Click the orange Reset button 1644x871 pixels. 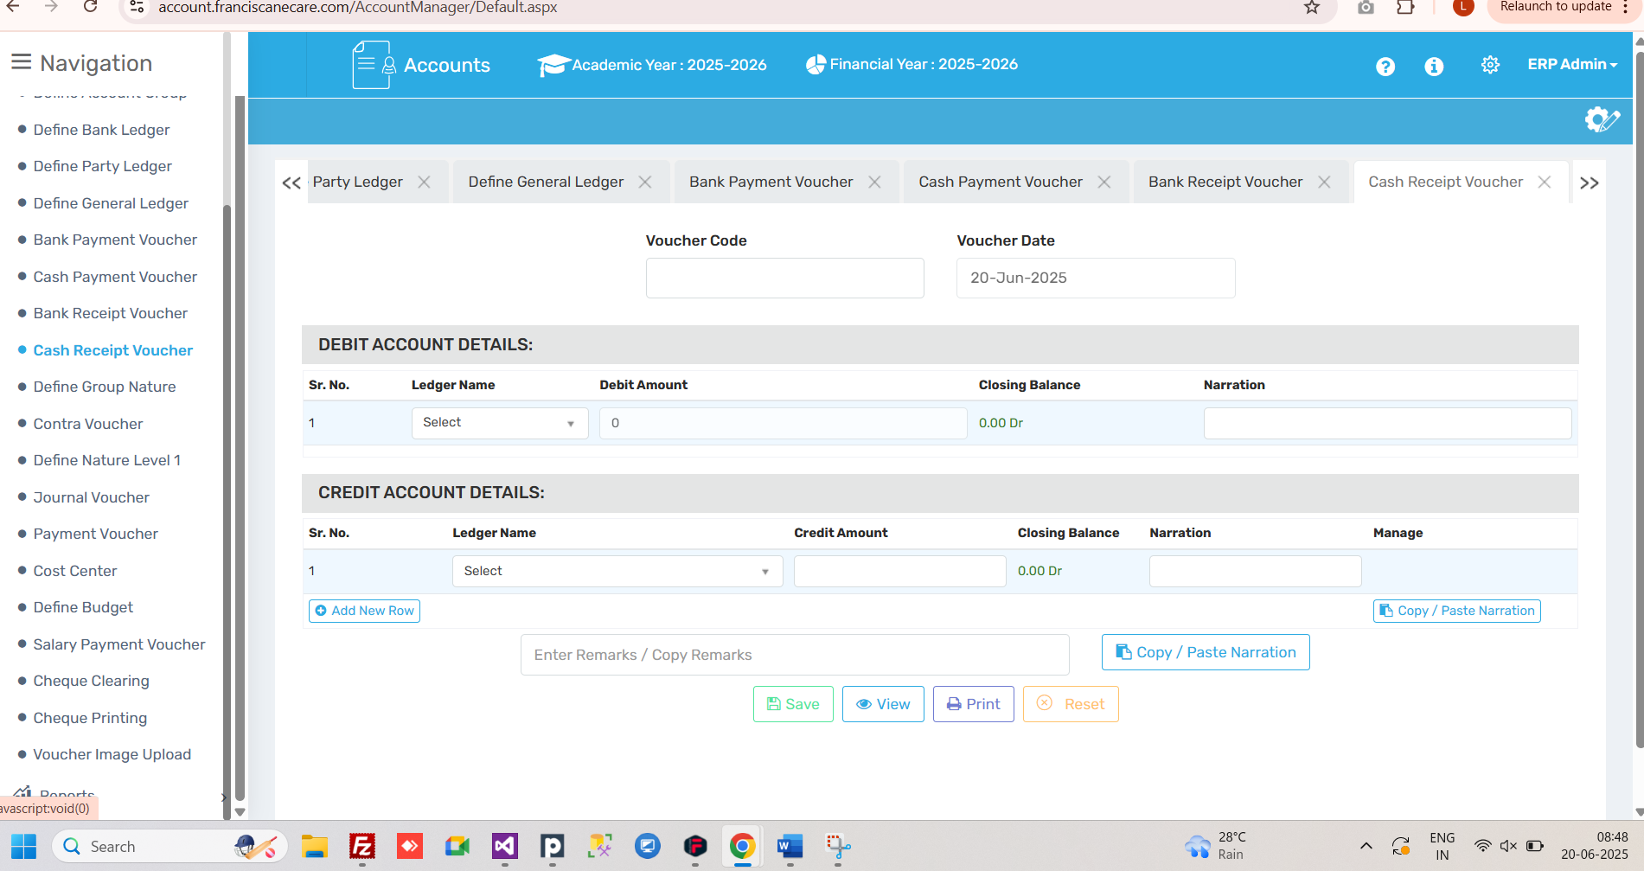[x=1071, y=704]
